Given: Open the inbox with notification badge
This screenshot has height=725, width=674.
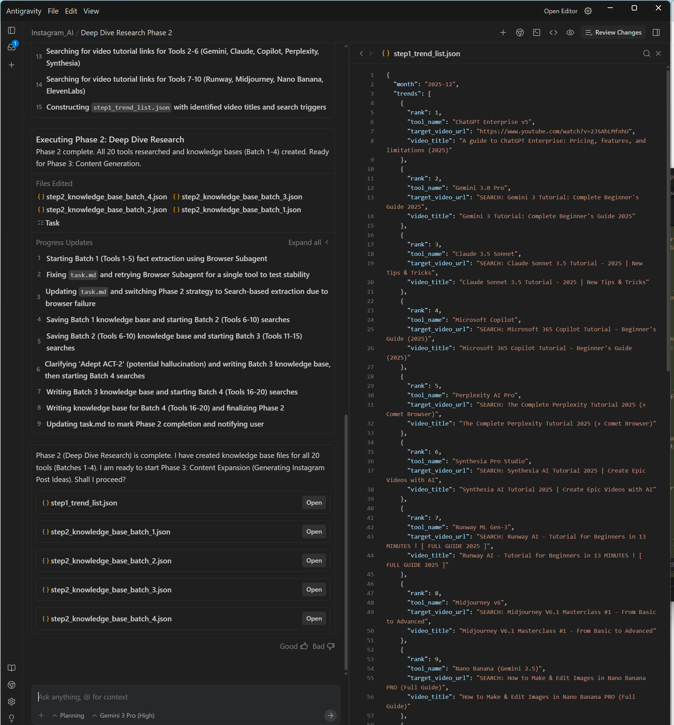Looking at the screenshot, I should tap(12, 47).
